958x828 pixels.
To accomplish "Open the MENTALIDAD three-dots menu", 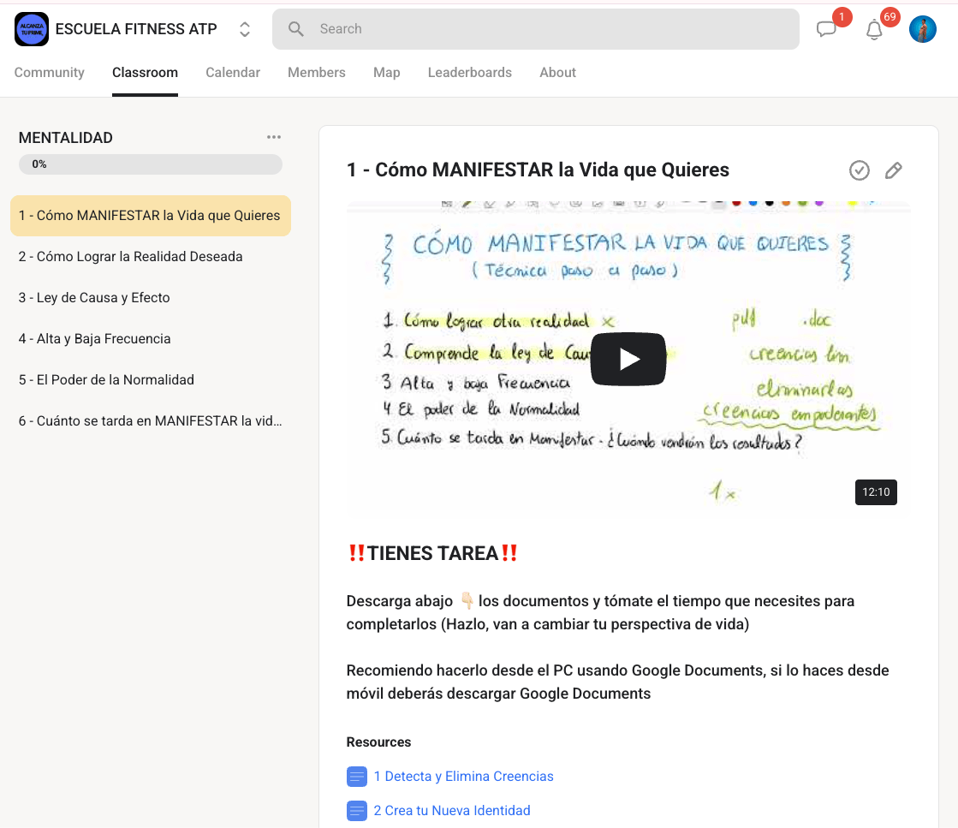I will (x=274, y=138).
